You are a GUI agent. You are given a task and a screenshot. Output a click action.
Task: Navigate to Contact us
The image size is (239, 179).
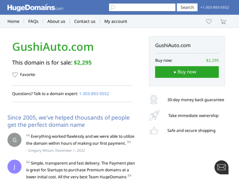(x=85, y=21)
